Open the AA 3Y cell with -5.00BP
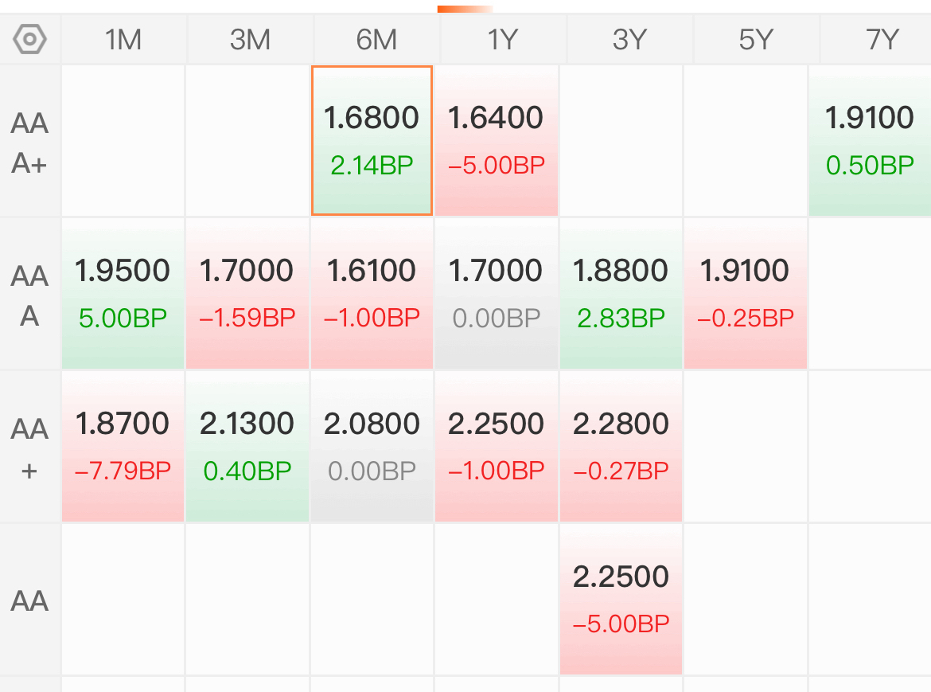Viewport: 931px width, 692px height. [621, 600]
